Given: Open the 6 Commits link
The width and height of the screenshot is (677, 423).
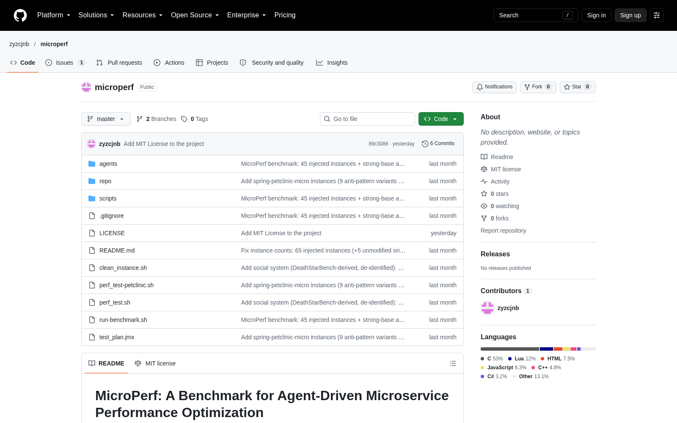Looking at the screenshot, I should [438, 144].
